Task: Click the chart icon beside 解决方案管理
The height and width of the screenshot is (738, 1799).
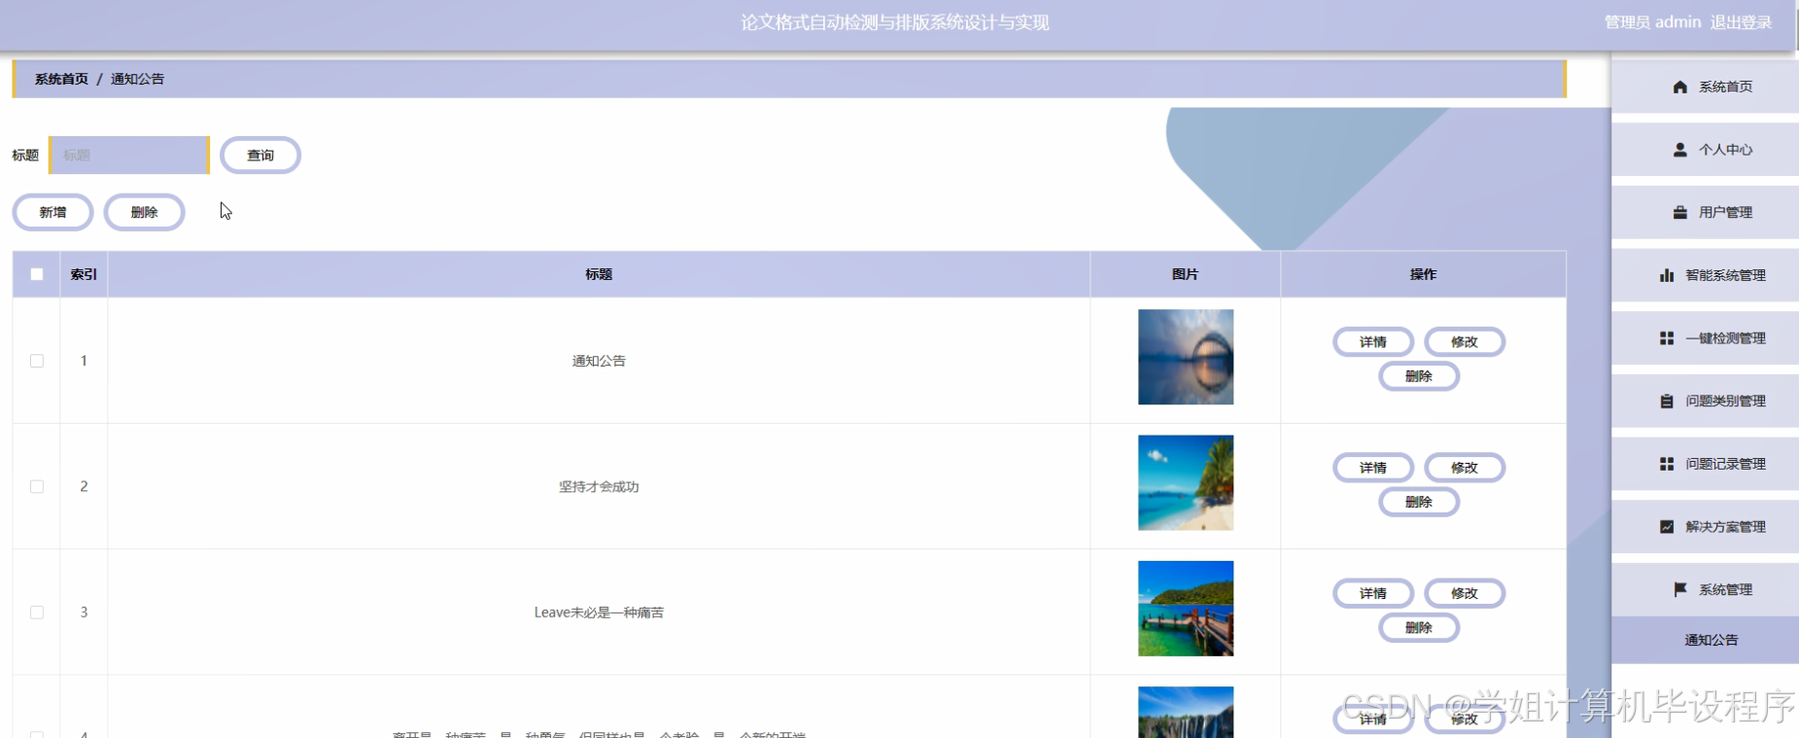Action: click(x=1666, y=527)
